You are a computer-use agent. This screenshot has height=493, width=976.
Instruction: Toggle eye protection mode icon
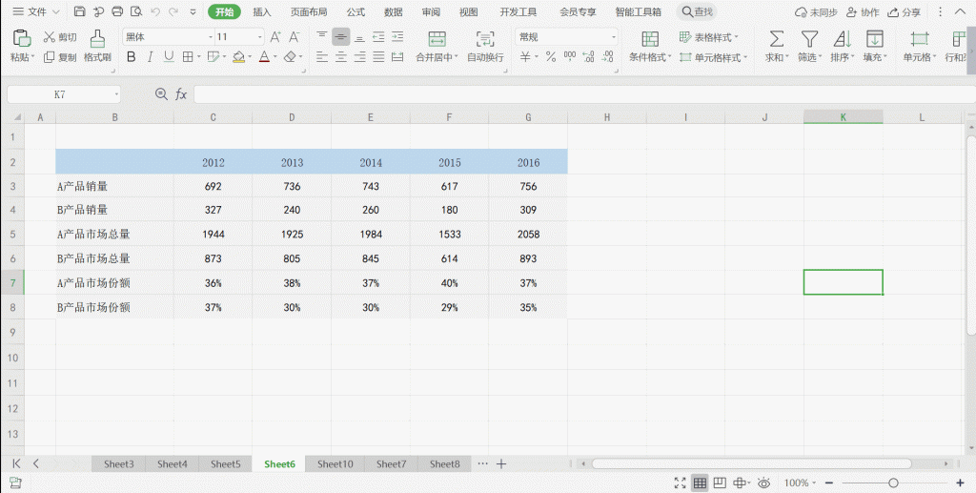(x=763, y=483)
